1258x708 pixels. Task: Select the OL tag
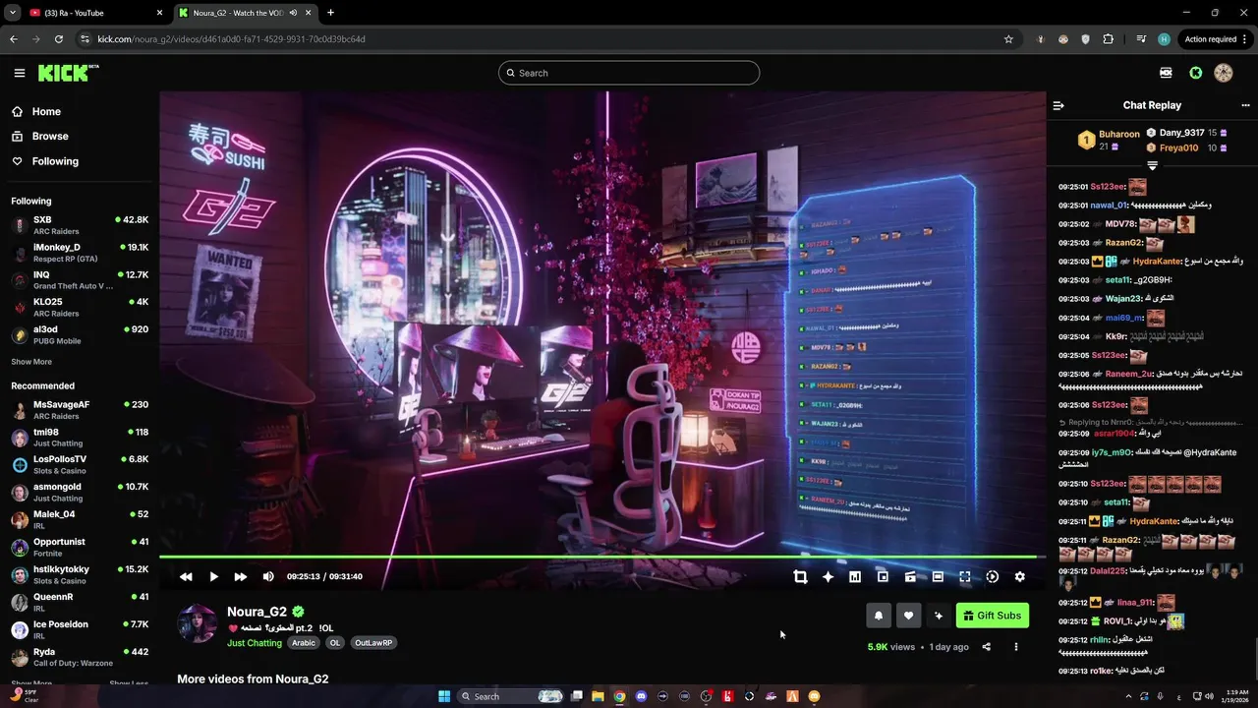335,643
